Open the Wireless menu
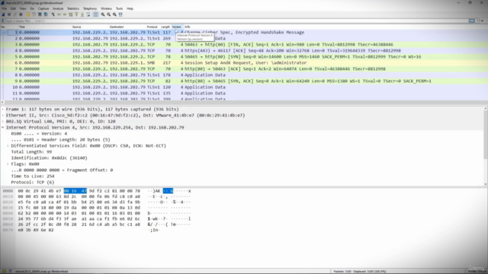Image resolution: width=488 pixels, height=274 pixels. click(x=106, y=8)
